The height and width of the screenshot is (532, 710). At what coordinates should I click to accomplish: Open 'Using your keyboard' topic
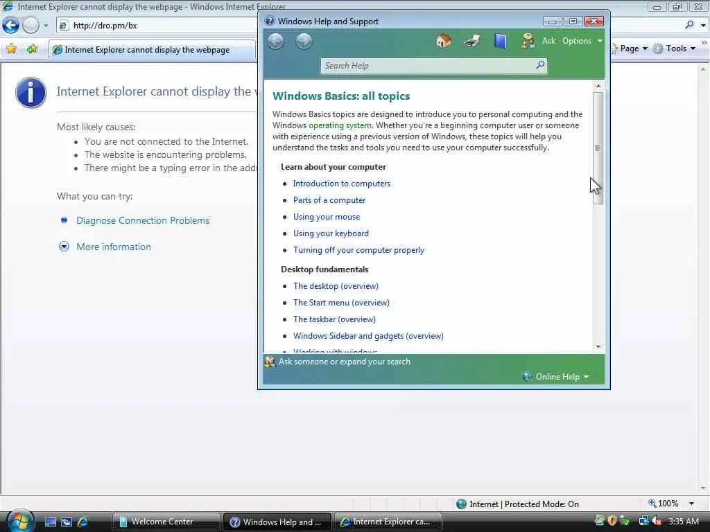(x=331, y=233)
